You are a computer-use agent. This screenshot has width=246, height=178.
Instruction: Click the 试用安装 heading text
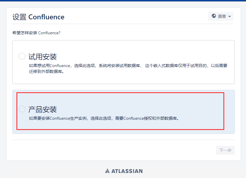click(x=43, y=57)
